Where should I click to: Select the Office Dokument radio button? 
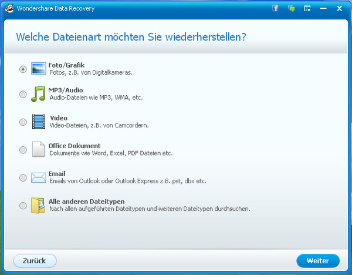click(23, 150)
